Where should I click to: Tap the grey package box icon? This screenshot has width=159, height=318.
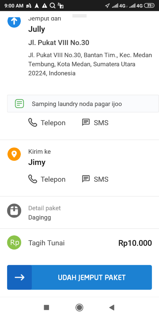tap(14, 211)
